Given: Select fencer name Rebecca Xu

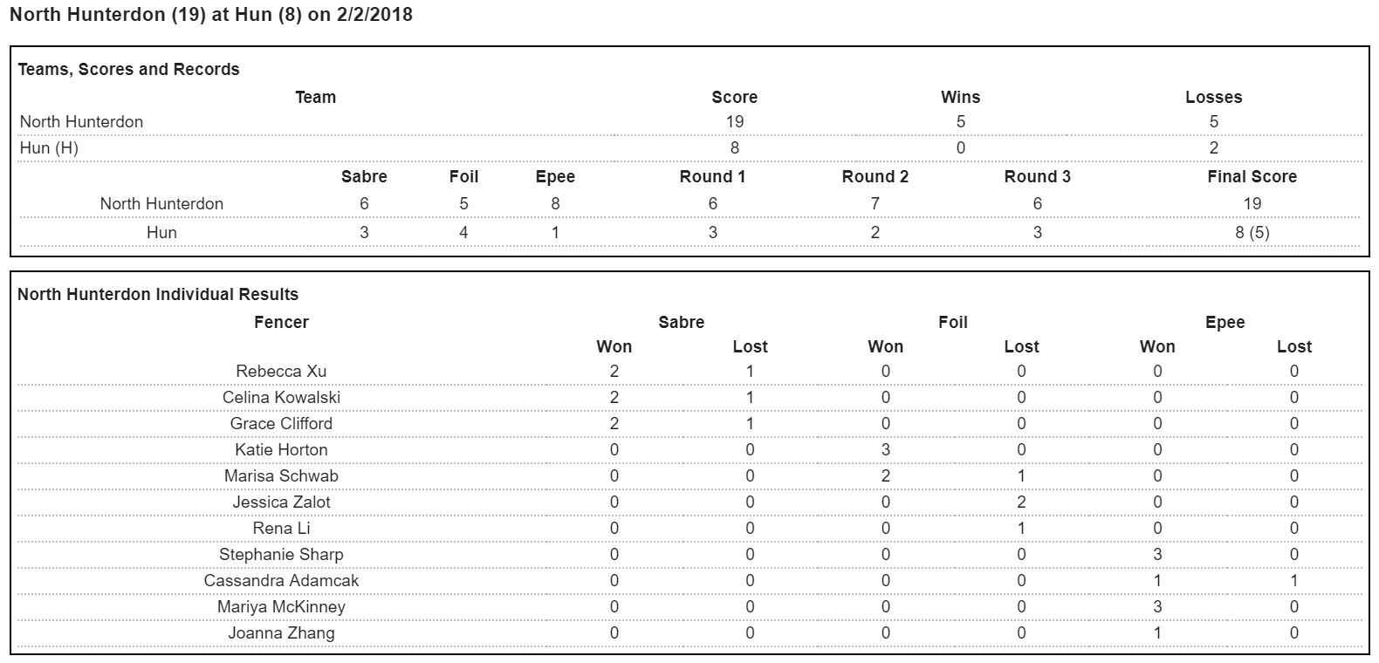Looking at the screenshot, I should point(281,372).
